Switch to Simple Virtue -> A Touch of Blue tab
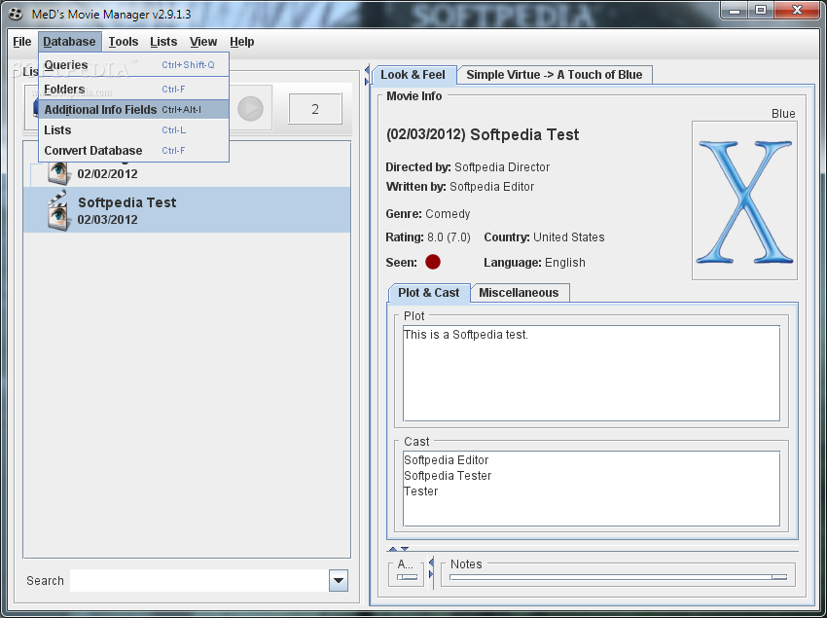The width and height of the screenshot is (827, 618). pos(555,75)
